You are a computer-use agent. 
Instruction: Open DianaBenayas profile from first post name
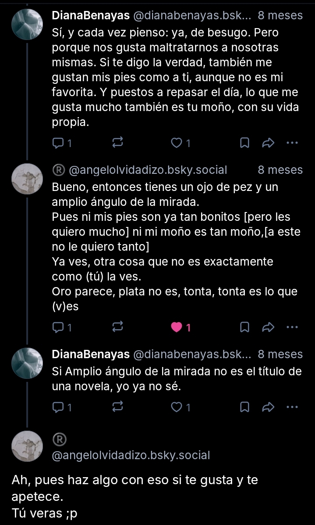[x=91, y=16]
